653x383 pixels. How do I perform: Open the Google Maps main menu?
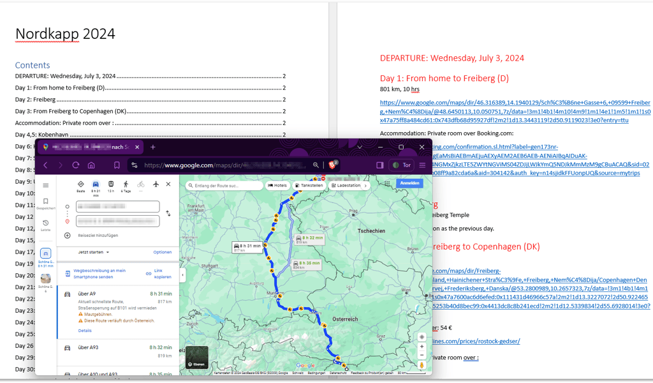[46, 185]
